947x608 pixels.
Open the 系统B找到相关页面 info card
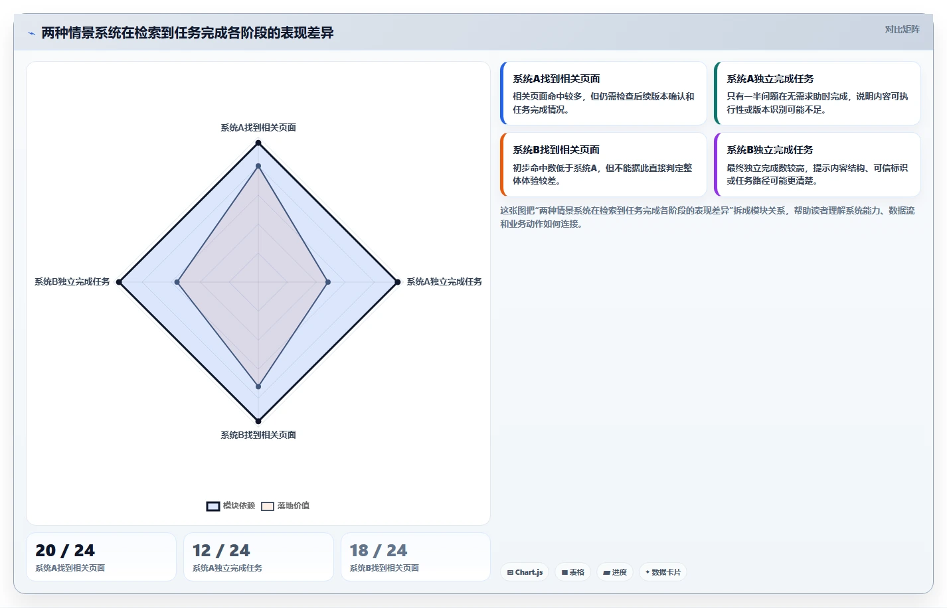603,165
